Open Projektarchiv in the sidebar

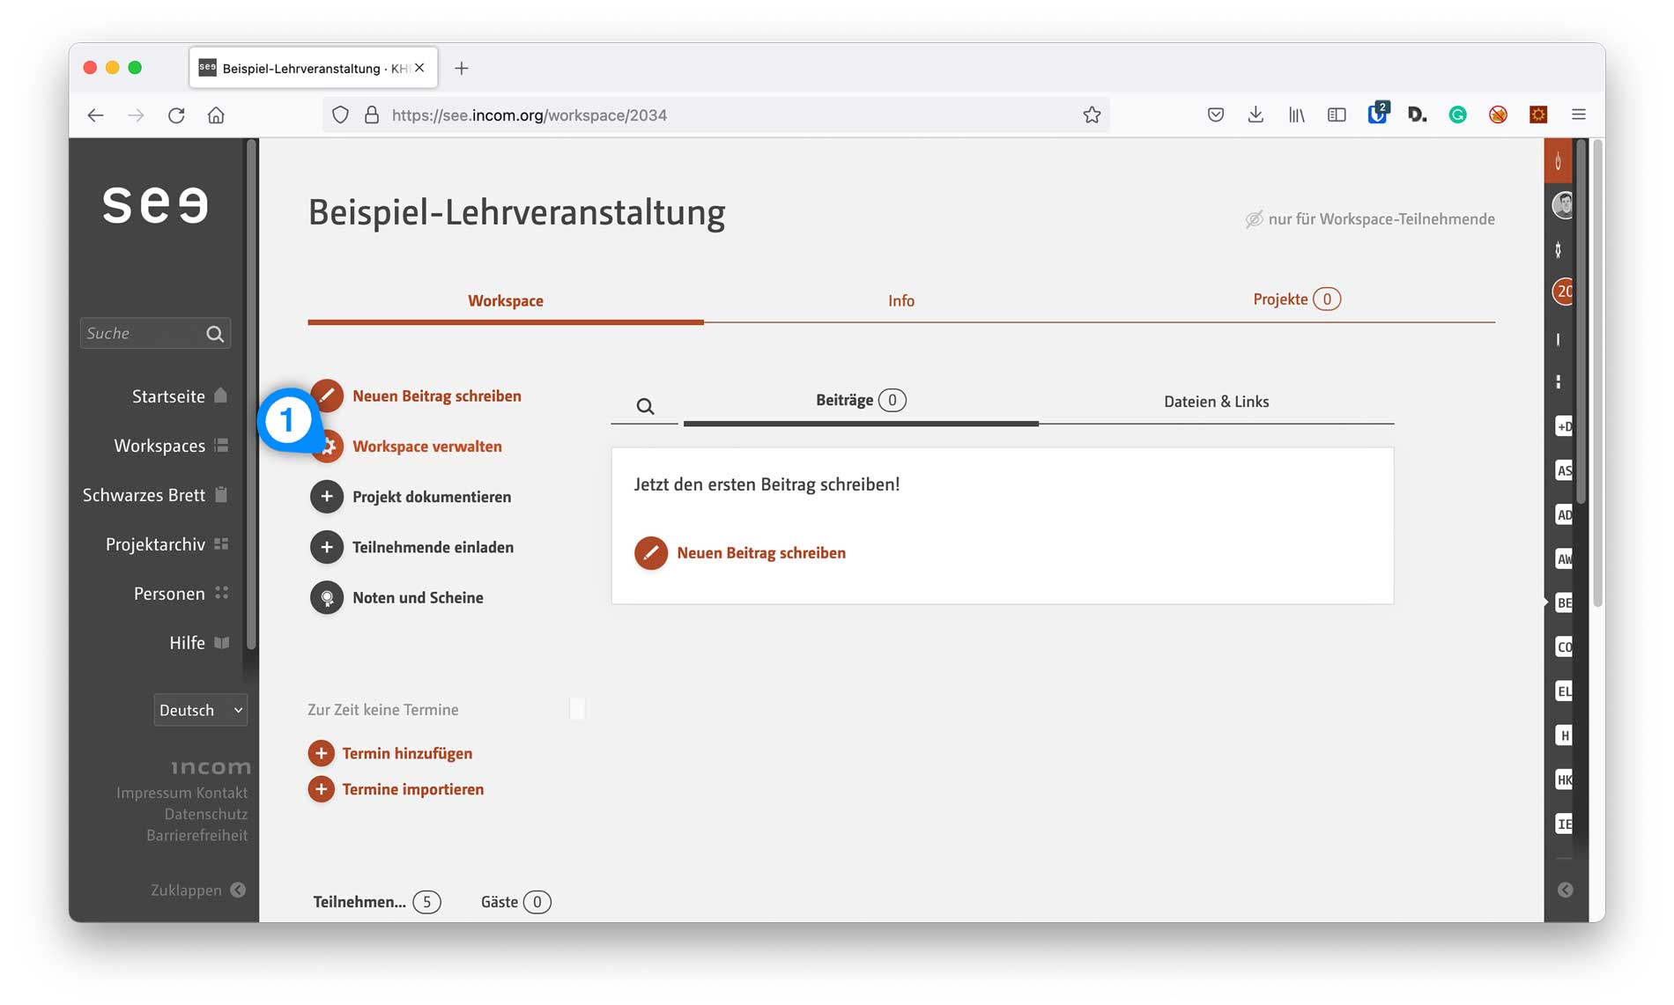pyautogui.click(x=167, y=544)
